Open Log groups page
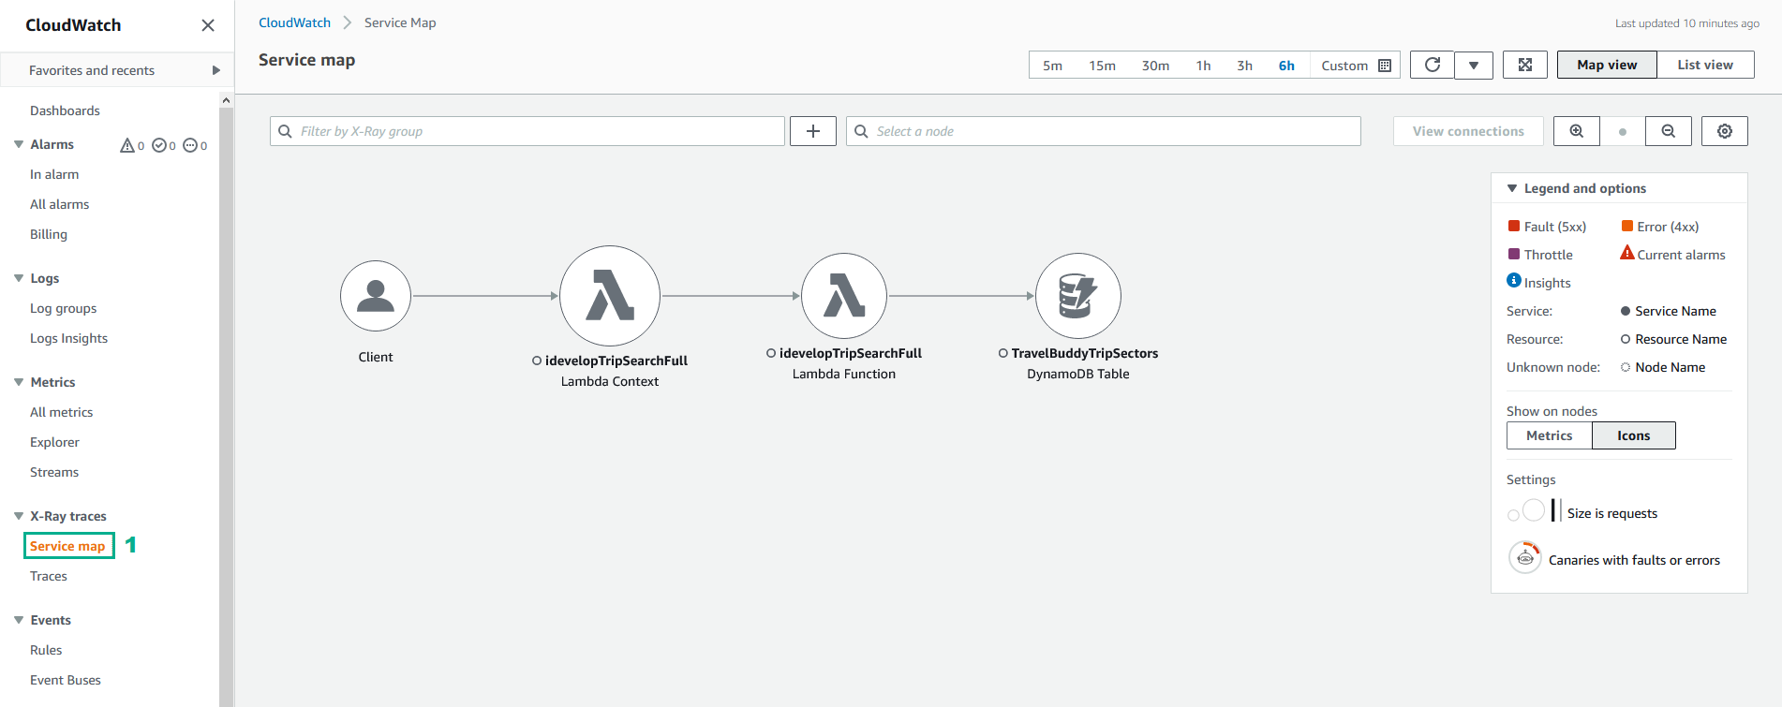Screen dimensions: 1782x707 click(64, 308)
